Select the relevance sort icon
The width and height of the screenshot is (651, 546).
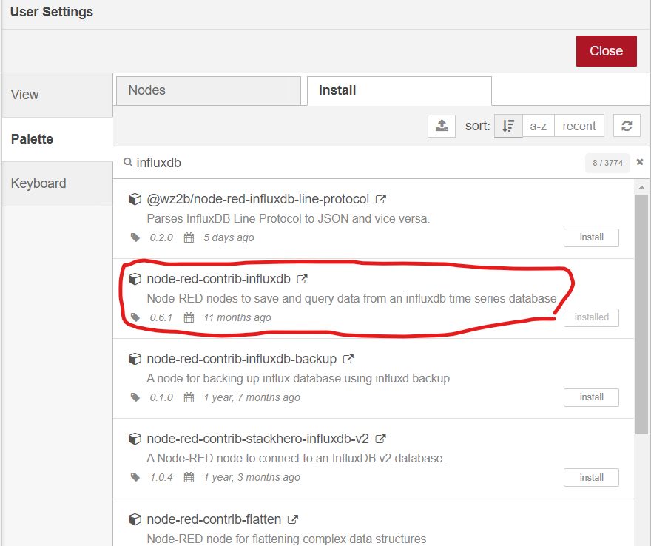click(508, 126)
